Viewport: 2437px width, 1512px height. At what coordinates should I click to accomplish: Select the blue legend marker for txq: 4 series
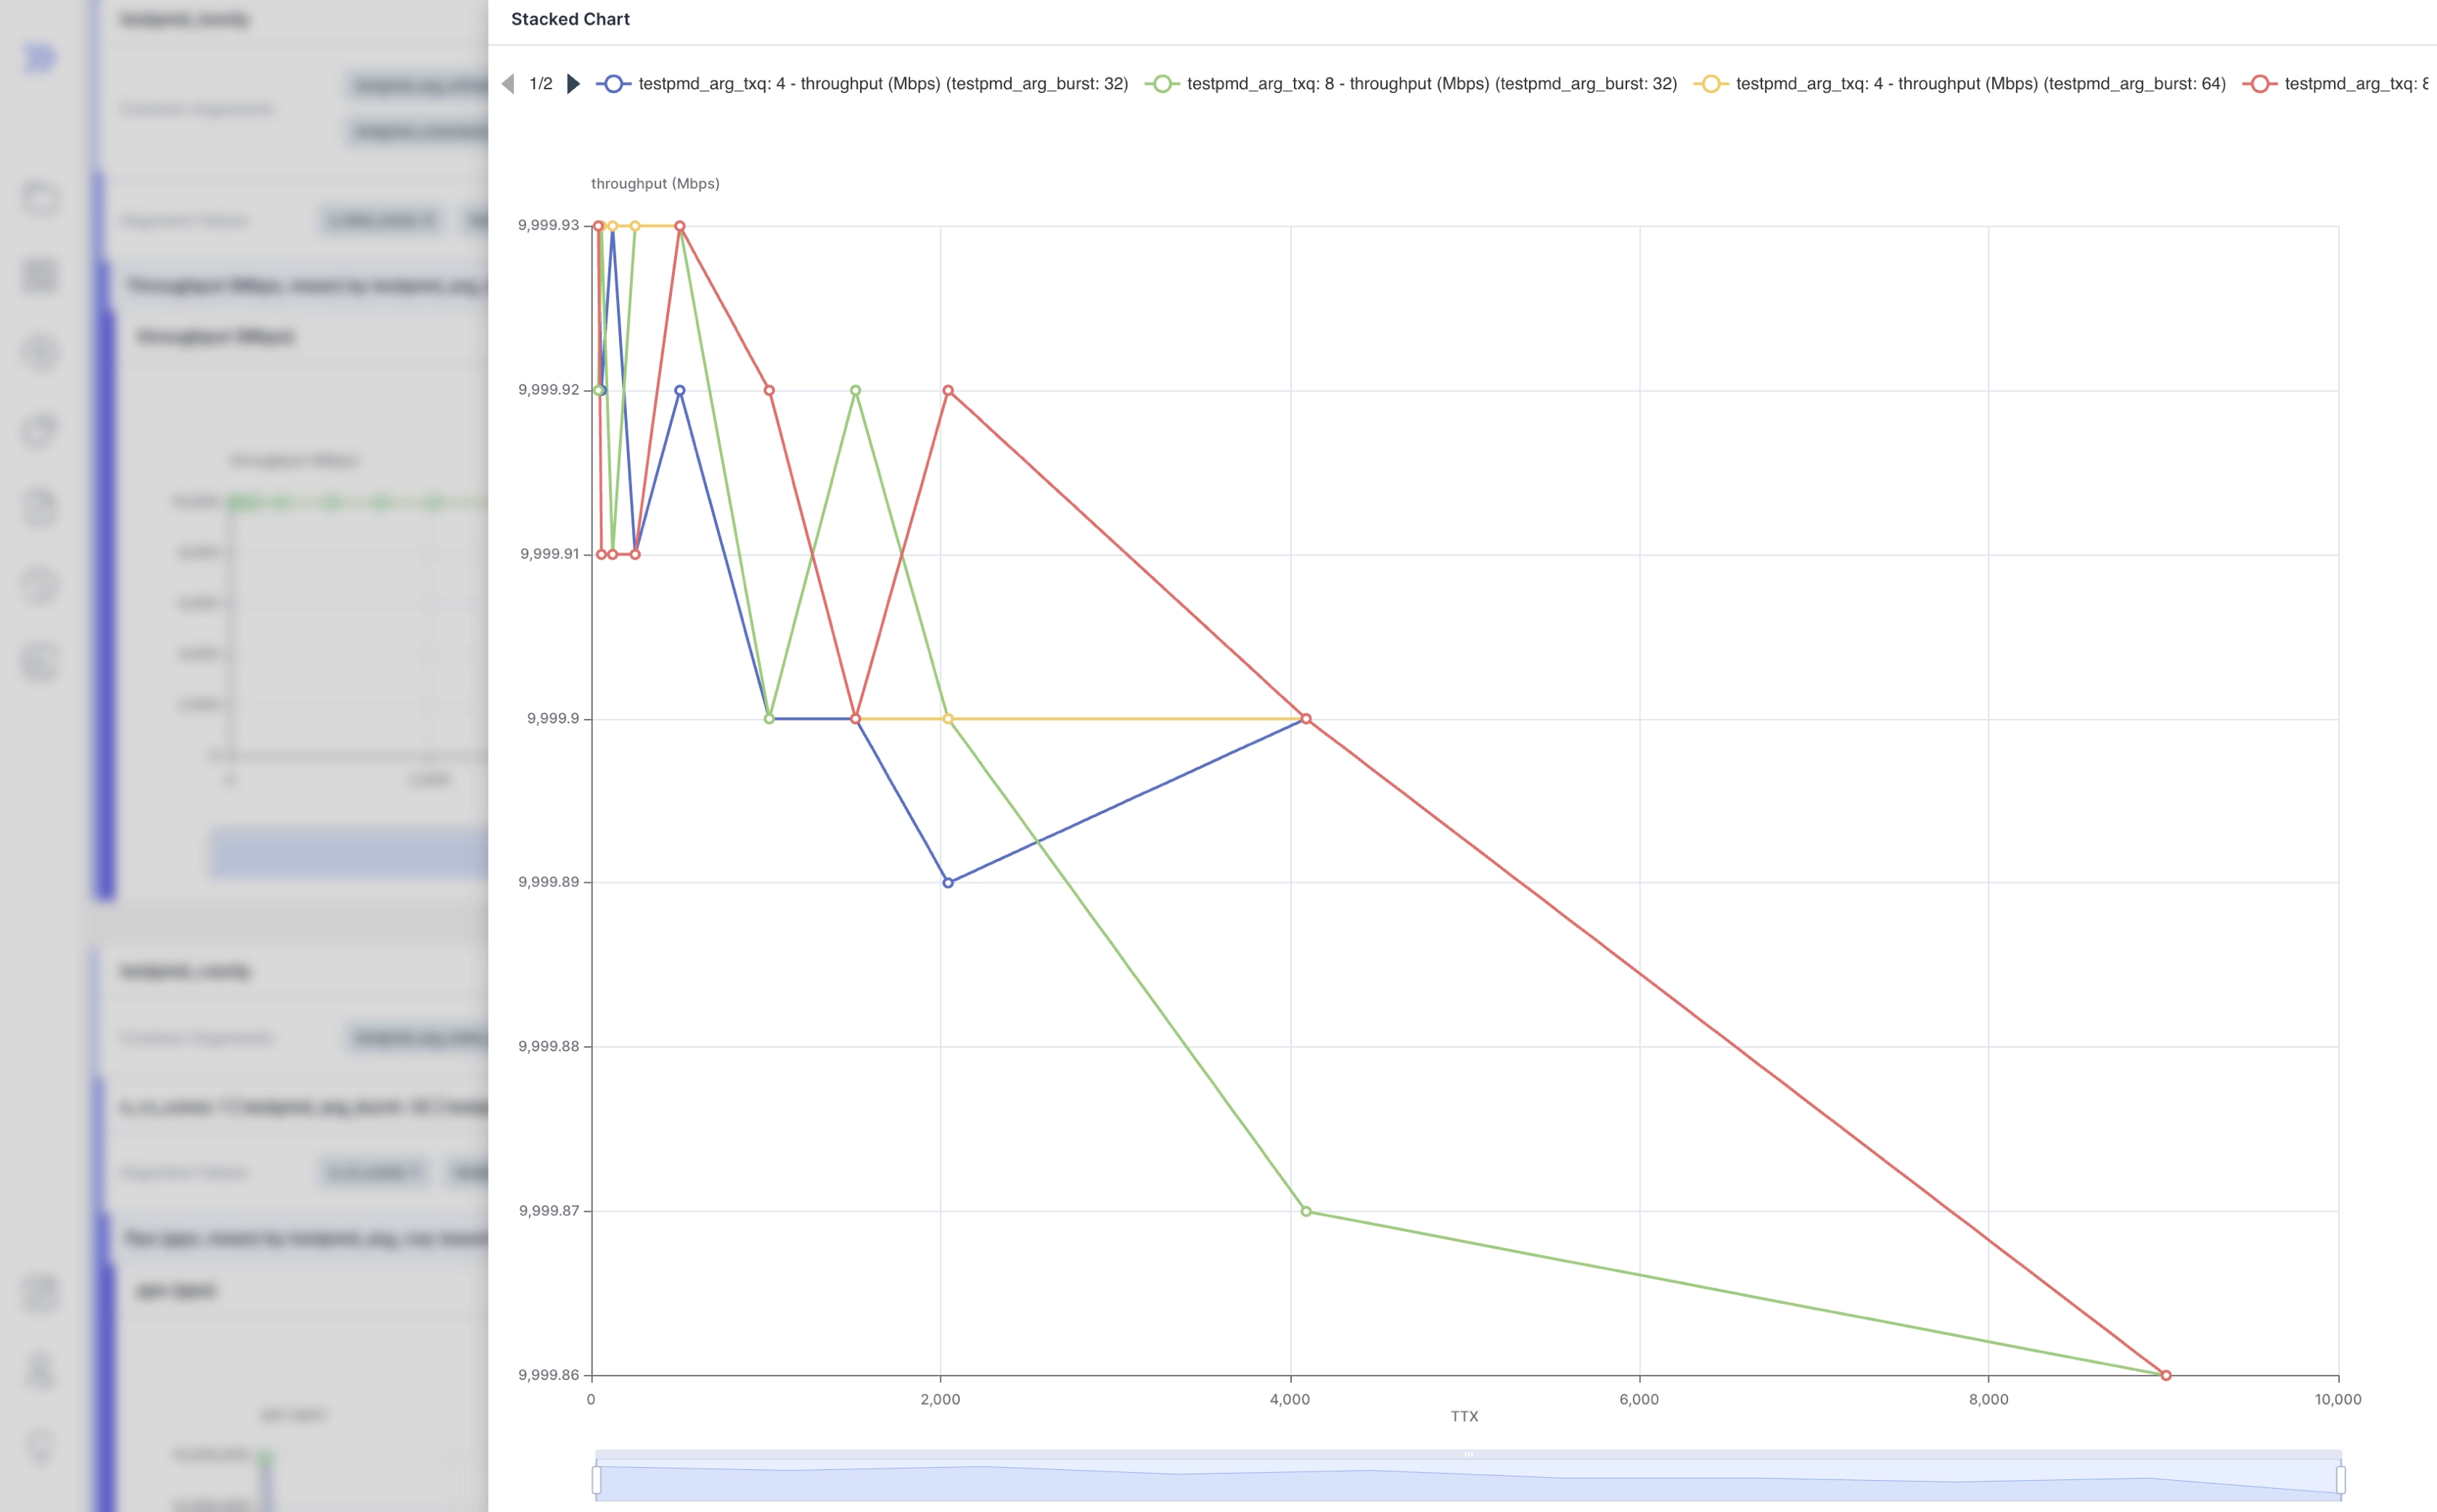615,84
